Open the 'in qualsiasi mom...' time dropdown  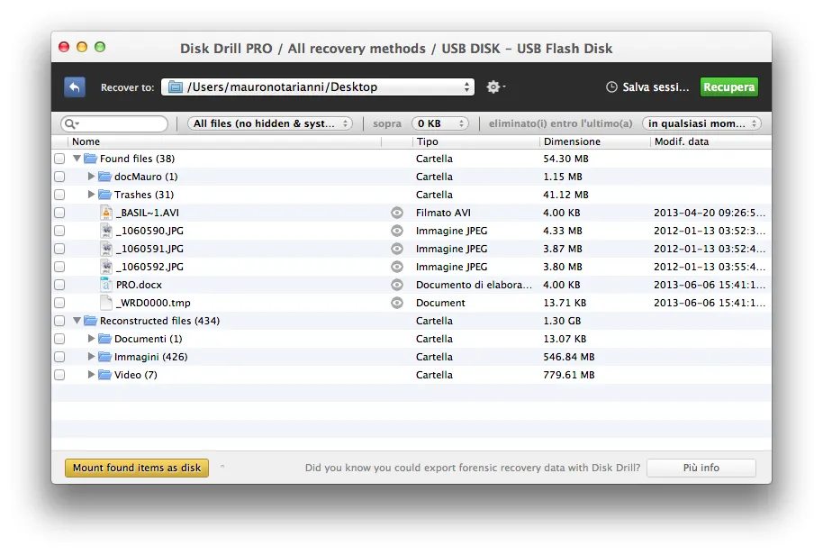coord(701,123)
